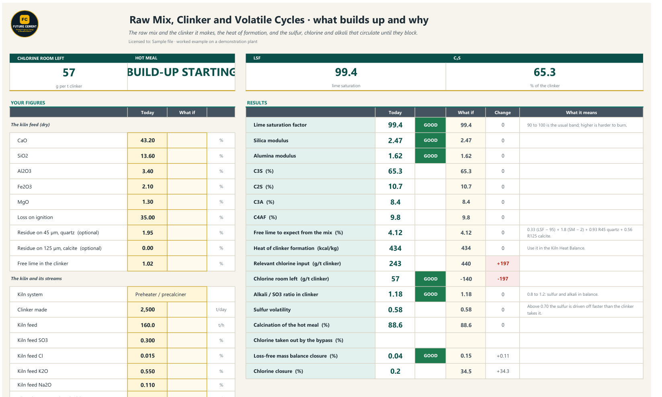Click the GOOD badge for Lime saturation factor

tap(430, 125)
